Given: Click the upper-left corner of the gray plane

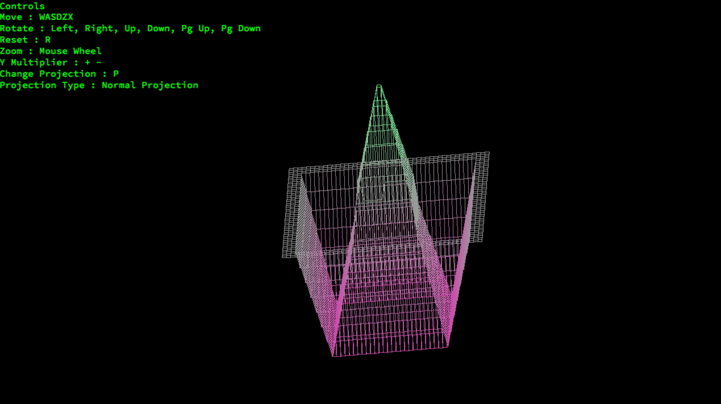Looking at the screenshot, I should point(289,169).
